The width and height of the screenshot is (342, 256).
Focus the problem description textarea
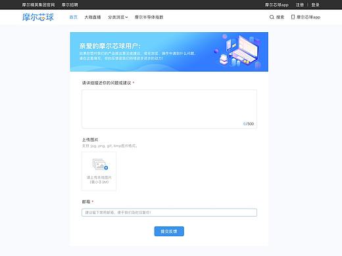point(169,109)
